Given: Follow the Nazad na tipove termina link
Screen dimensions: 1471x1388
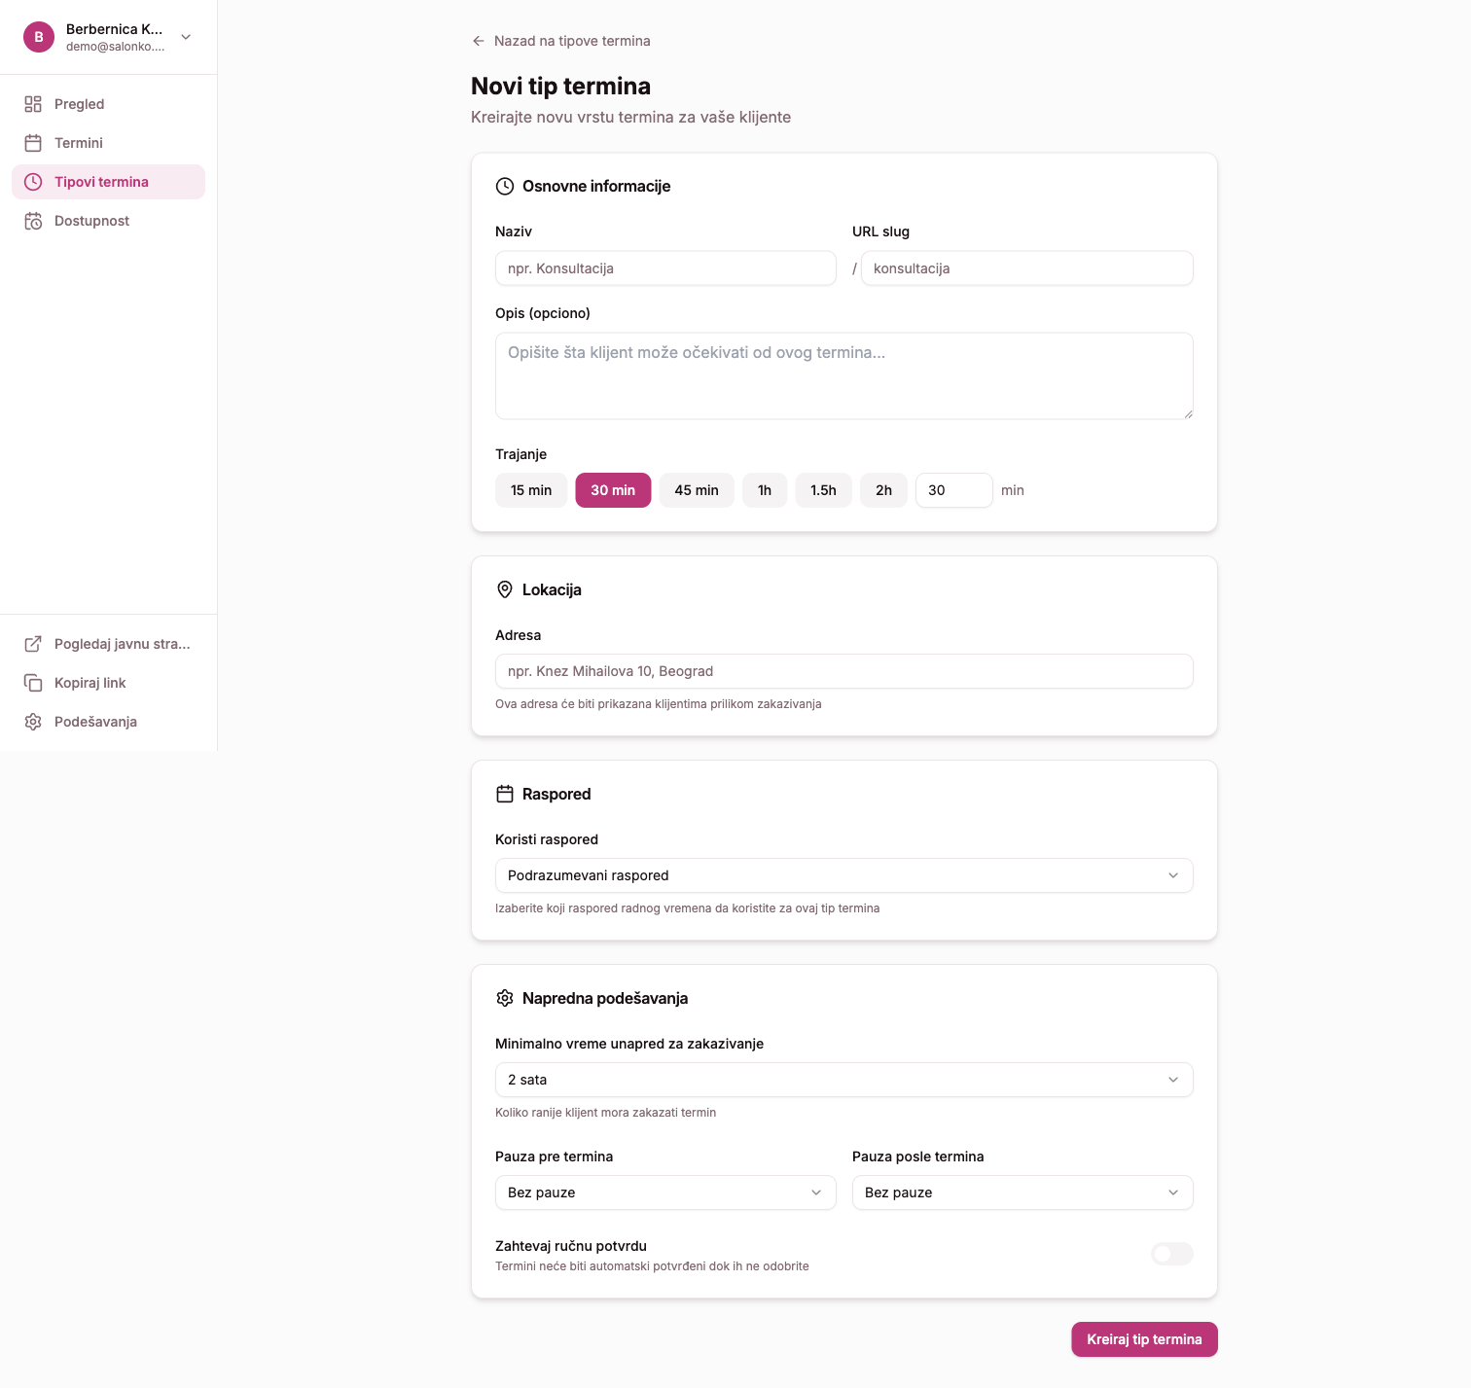Looking at the screenshot, I should click(571, 41).
